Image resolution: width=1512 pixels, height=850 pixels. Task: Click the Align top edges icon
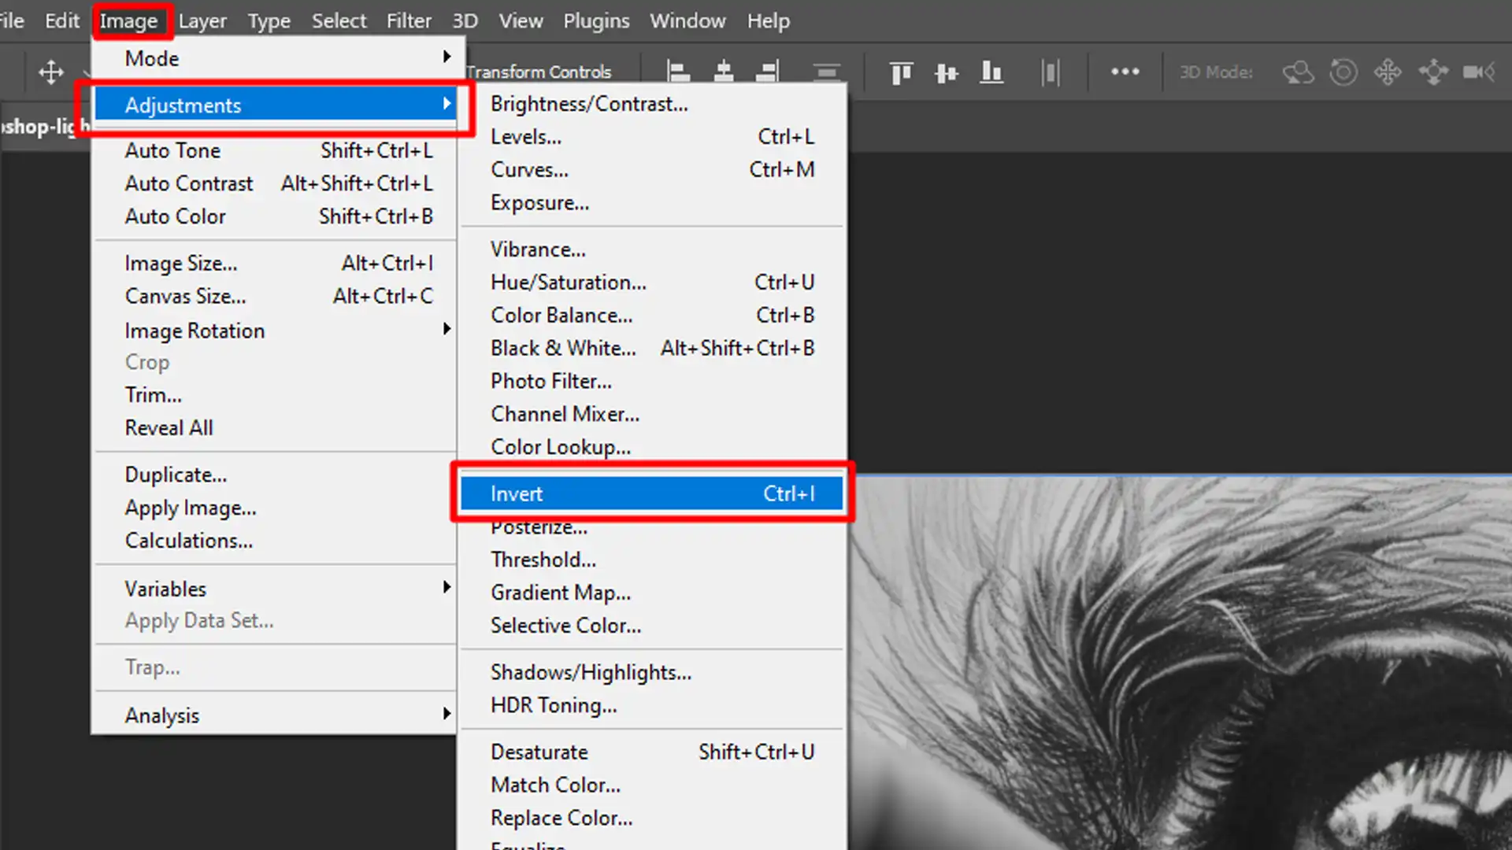(x=900, y=72)
